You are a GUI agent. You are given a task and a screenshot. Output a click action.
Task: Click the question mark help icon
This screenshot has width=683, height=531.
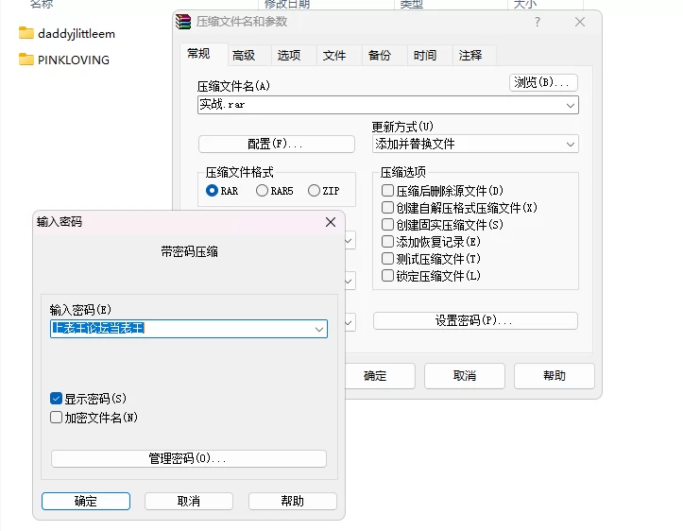click(538, 22)
